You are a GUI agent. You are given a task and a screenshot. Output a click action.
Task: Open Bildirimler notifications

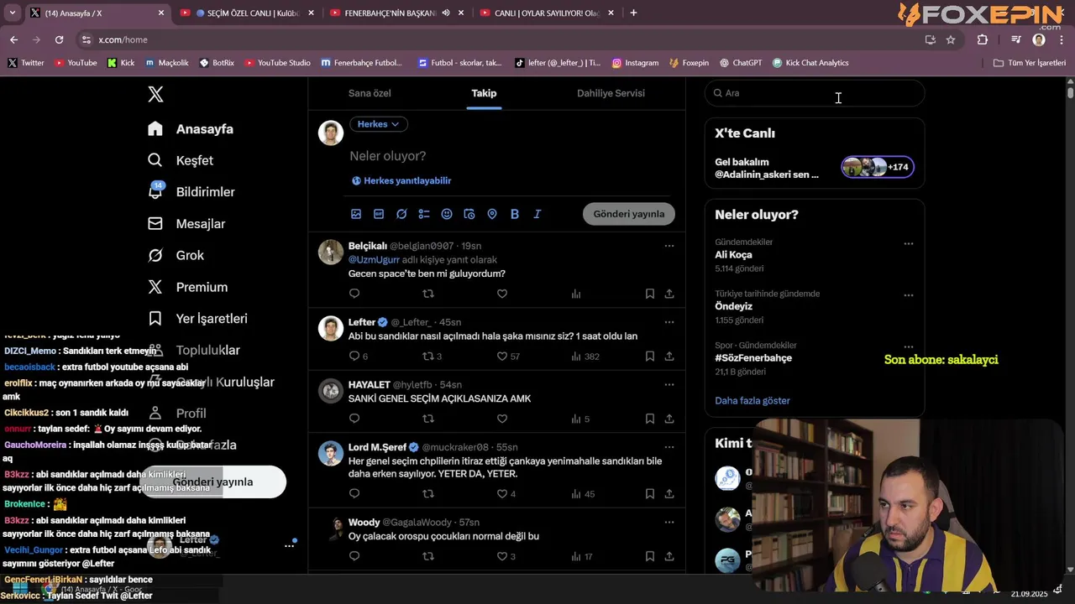[191, 192]
